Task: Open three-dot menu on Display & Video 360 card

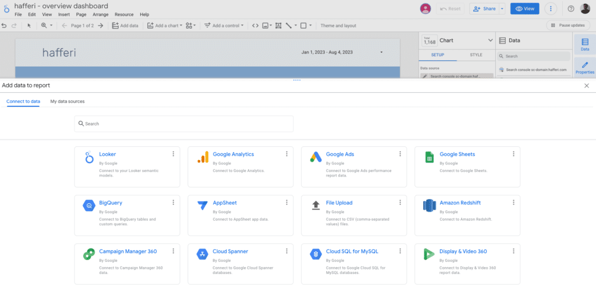Action: coord(513,251)
